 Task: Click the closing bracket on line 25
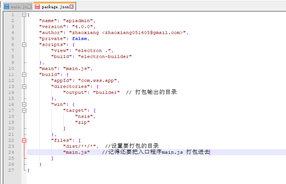pos(52,158)
